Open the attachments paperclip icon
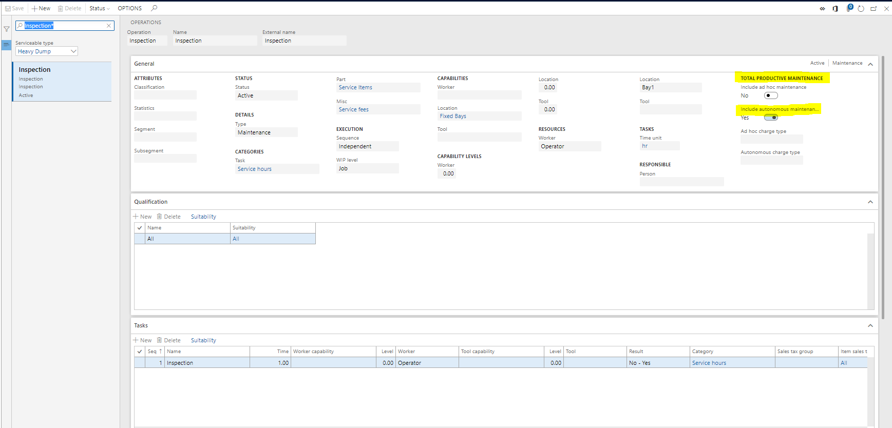 click(849, 8)
